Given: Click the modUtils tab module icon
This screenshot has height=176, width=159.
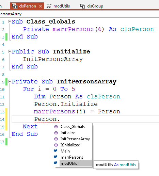Looking at the screenshot, I should [x=49, y=6].
